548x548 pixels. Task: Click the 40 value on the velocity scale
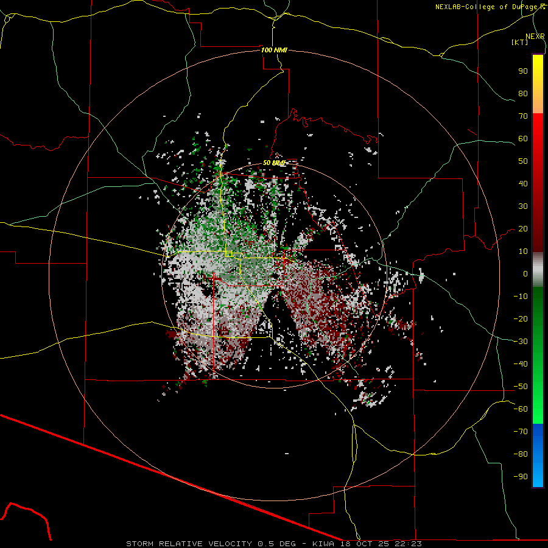pos(523,183)
